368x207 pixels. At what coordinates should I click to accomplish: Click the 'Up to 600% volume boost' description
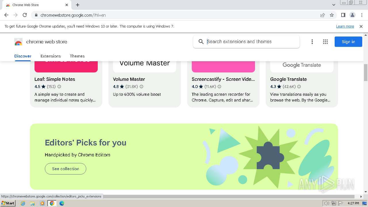pos(137,94)
